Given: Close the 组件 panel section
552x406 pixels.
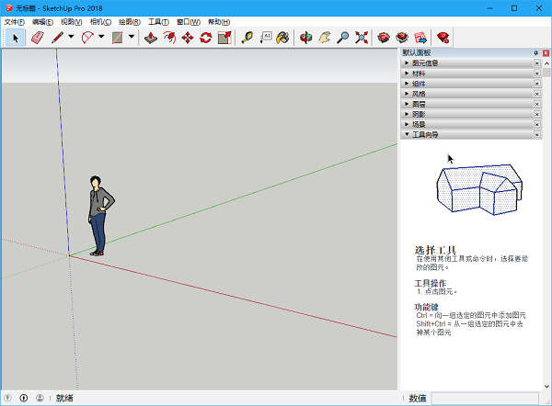Looking at the screenshot, I should [x=537, y=84].
